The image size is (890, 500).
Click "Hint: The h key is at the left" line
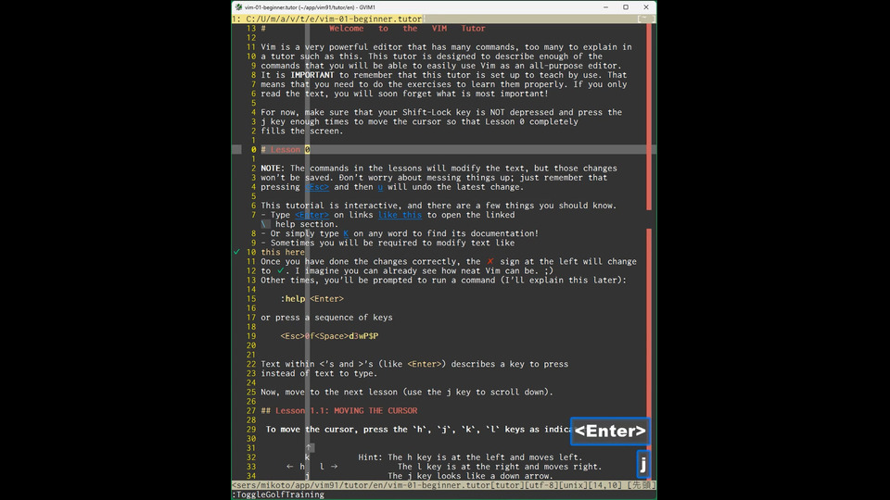470,457
